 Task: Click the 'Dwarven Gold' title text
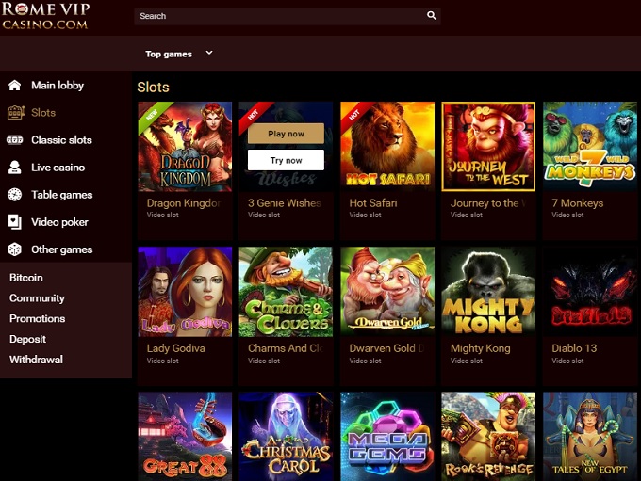382,348
